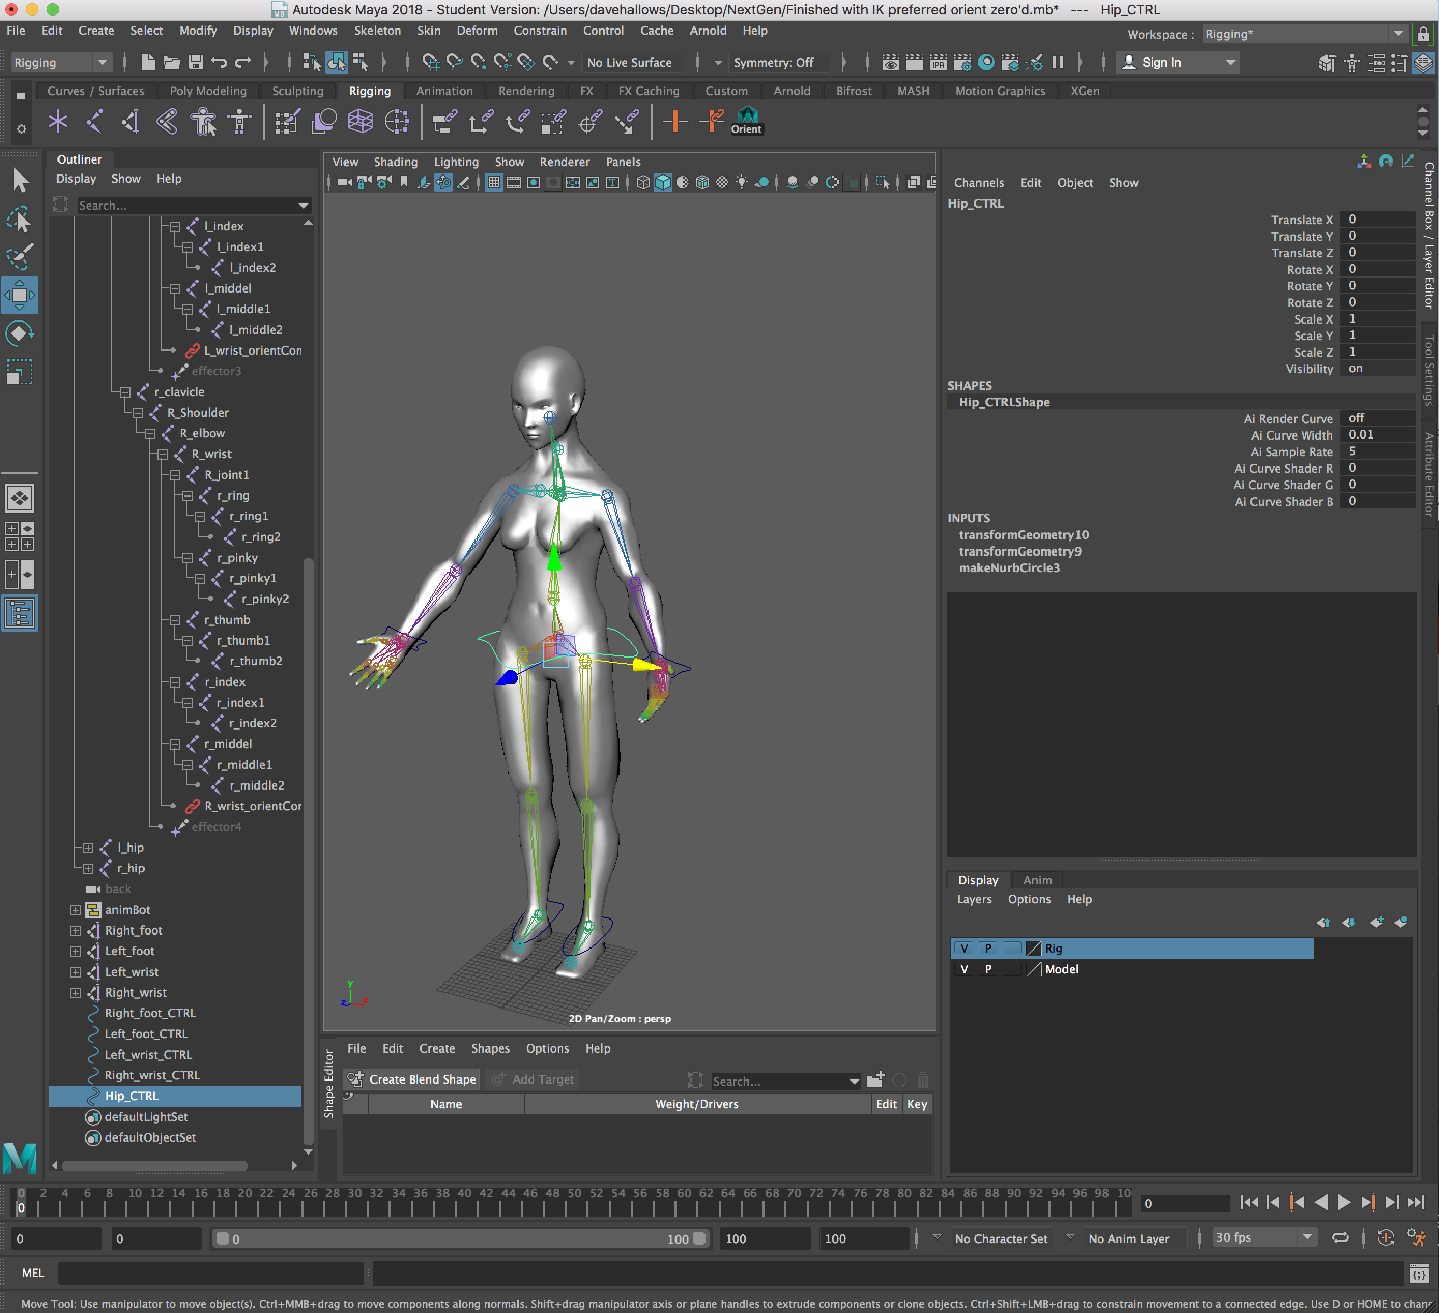The image size is (1439, 1313).
Task: Click the Redo arrow icon
Action: (243, 63)
